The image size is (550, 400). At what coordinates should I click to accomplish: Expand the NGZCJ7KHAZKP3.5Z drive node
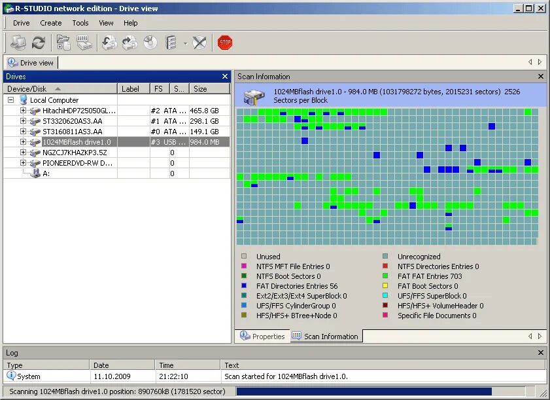23,153
